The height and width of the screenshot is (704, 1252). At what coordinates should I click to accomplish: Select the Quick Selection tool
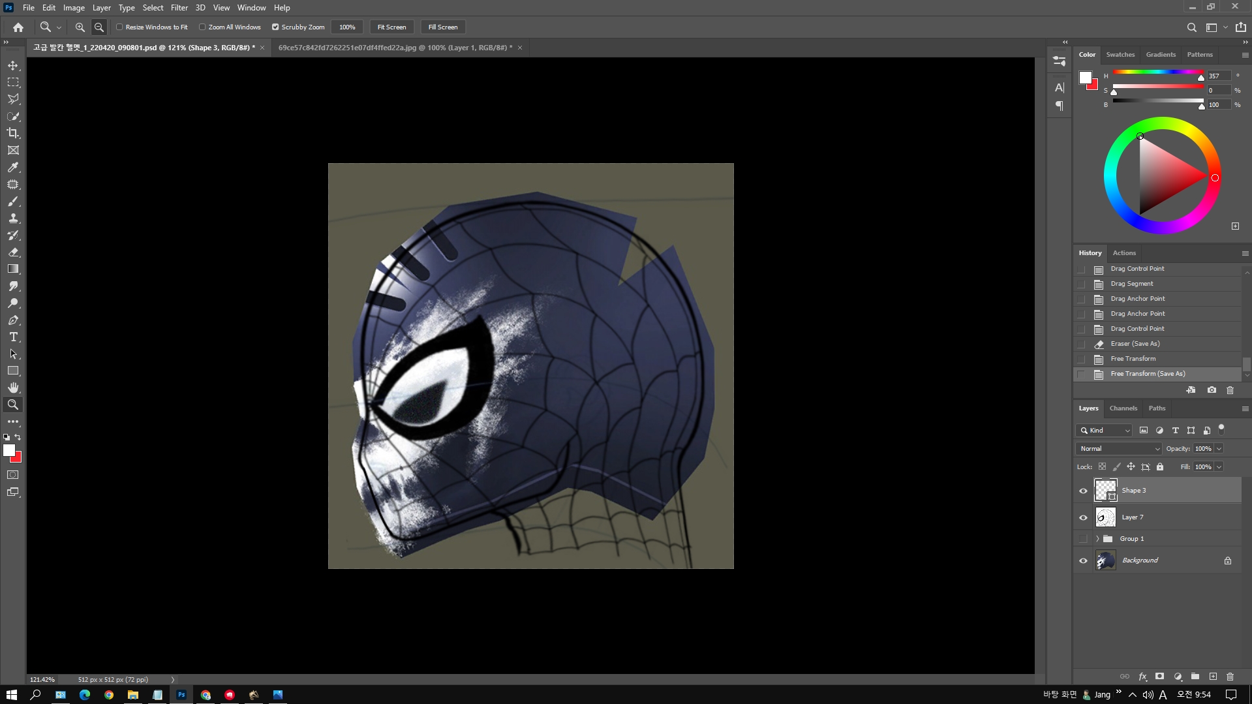tap(13, 116)
